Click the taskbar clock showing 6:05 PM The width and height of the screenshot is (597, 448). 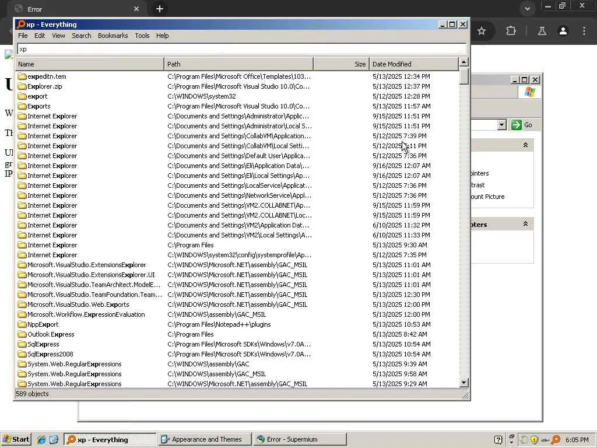coord(577,440)
